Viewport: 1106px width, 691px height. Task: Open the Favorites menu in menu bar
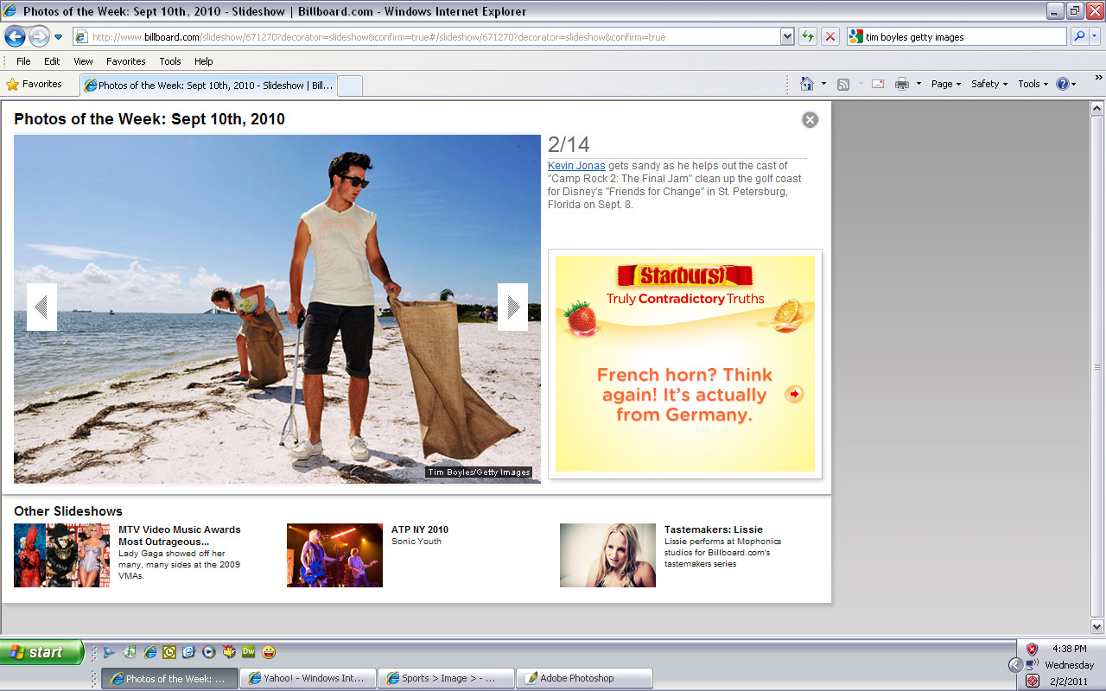coord(126,61)
